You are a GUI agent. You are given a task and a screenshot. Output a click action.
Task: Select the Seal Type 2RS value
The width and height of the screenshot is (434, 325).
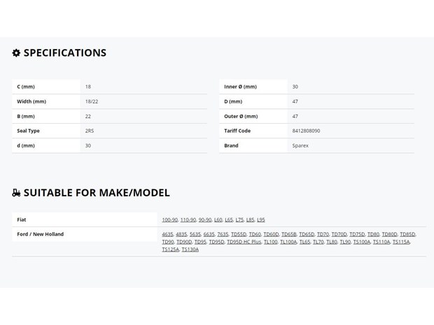coord(90,131)
